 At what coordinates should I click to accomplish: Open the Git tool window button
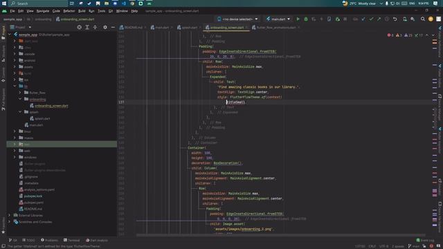[12, 240]
